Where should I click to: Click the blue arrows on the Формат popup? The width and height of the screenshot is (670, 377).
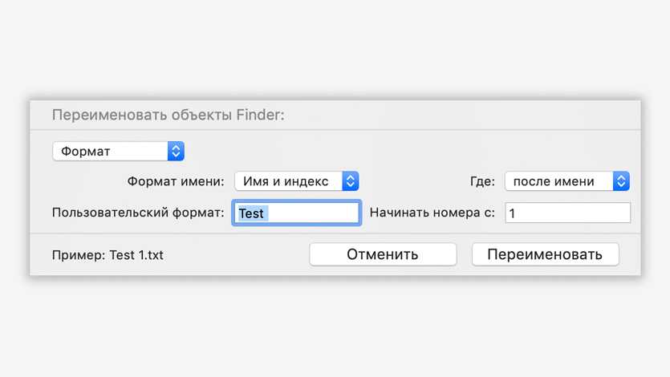177,151
